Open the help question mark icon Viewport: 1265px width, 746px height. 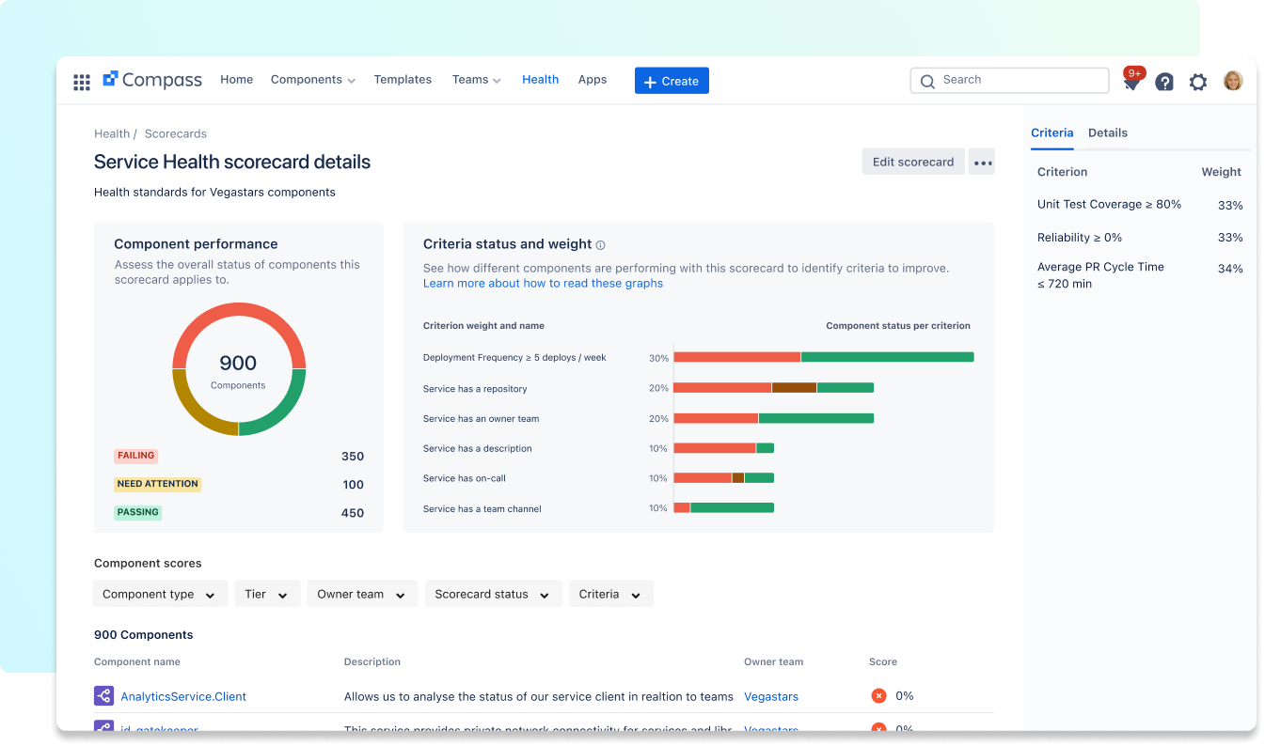(1164, 82)
